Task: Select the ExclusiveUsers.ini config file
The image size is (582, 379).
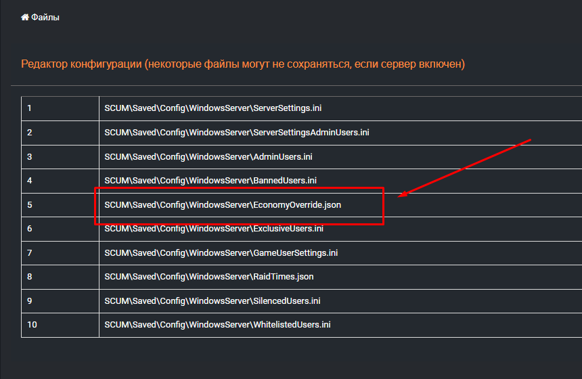Action: click(x=213, y=229)
